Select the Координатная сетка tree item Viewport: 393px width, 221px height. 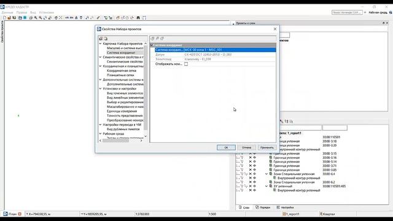coord(122,71)
